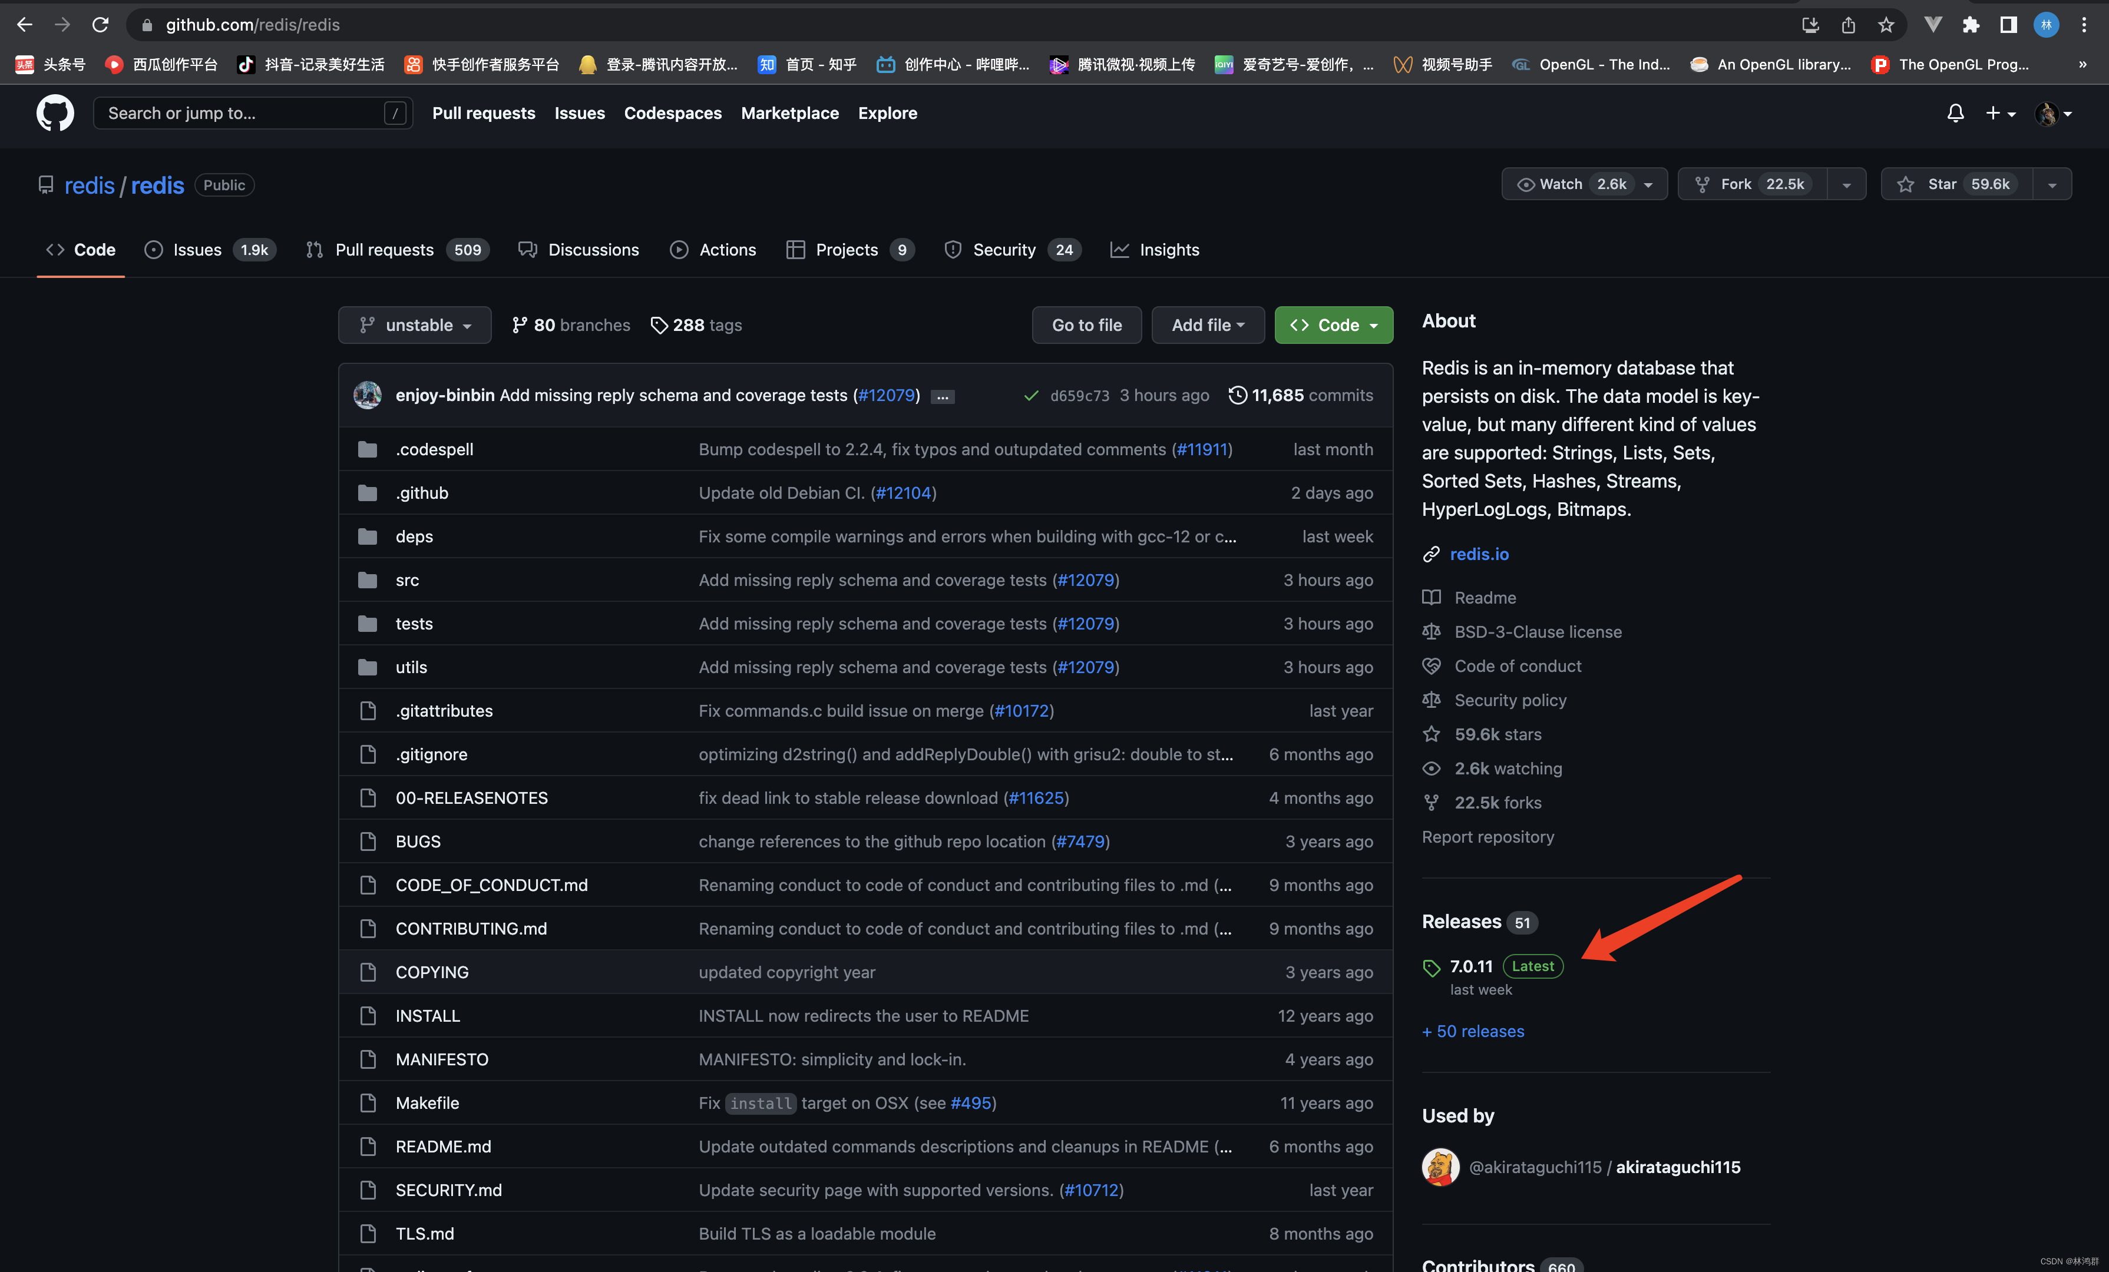Open the redis.io website link

pos(1479,554)
